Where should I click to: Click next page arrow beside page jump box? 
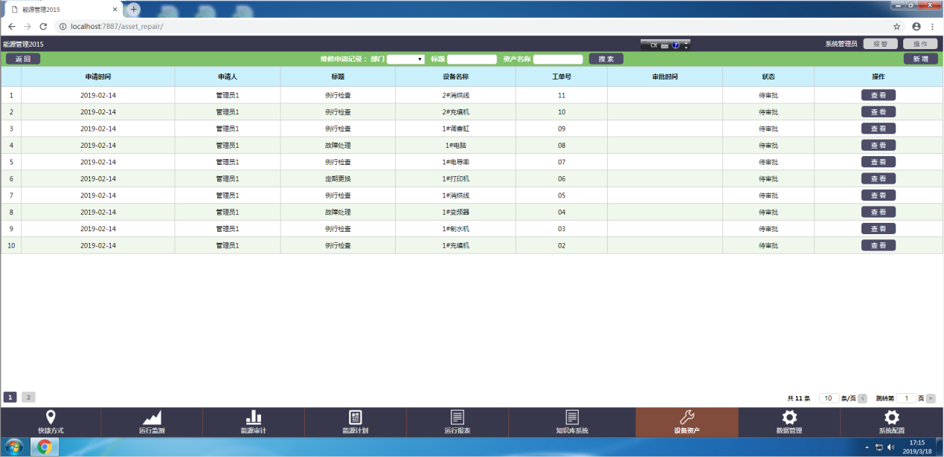point(931,398)
